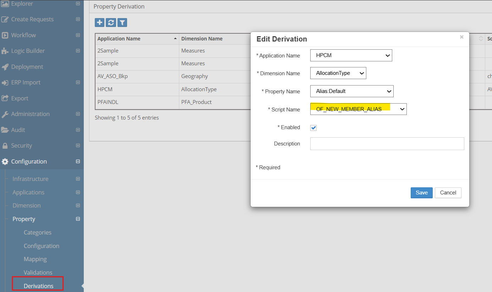The height and width of the screenshot is (292, 492).
Task: Click into the Description text field
Action: (x=387, y=144)
